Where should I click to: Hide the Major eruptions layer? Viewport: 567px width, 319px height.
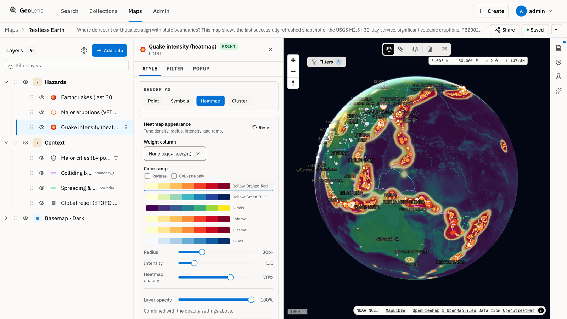pos(42,112)
